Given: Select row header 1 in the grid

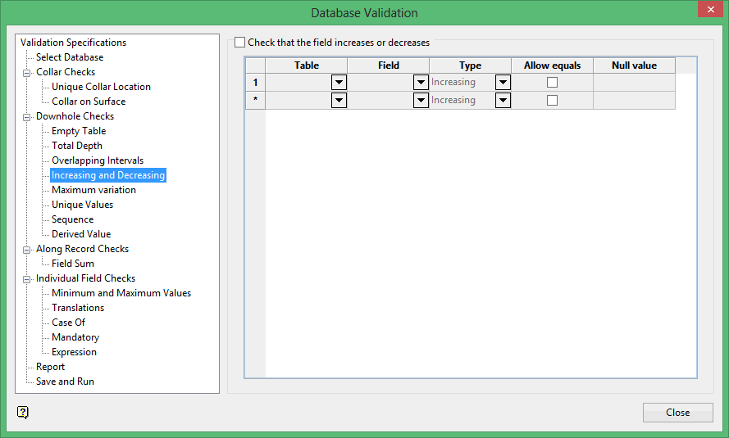Looking at the screenshot, I should click(x=255, y=82).
